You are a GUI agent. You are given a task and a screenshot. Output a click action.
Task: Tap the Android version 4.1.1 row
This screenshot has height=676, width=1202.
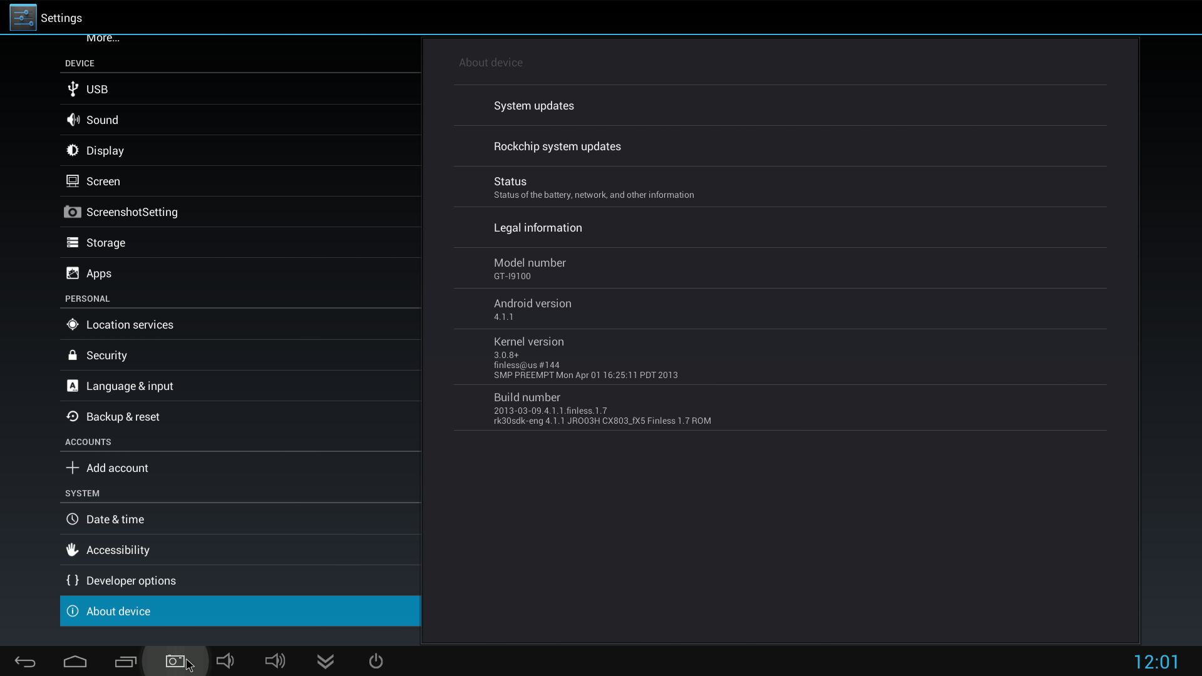coord(780,309)
